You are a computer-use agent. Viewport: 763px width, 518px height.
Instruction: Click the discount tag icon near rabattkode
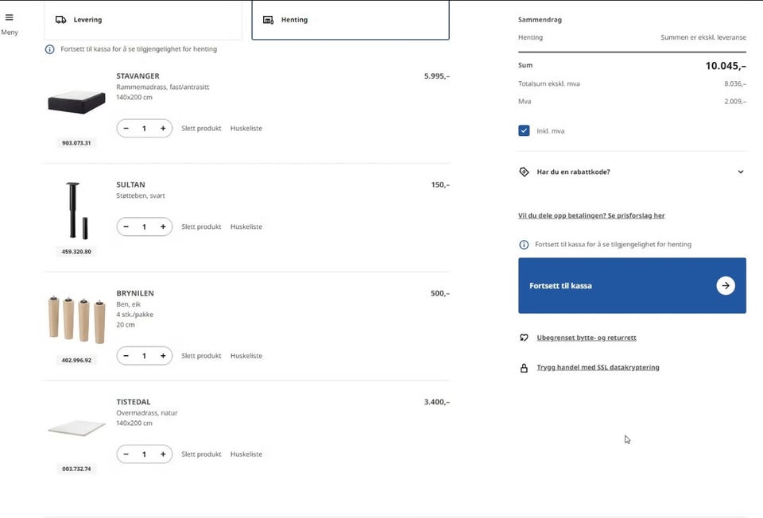(x=524, y=172)
